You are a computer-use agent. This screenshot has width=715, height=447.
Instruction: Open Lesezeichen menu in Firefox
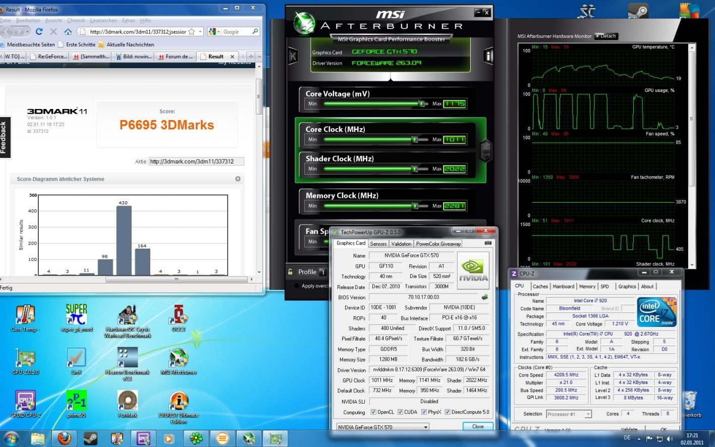point(103,20)
